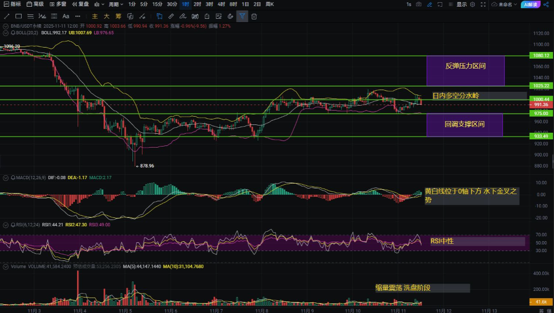Click the AI pattern refresh icon
554x313 pixels.
coord(130,16)
